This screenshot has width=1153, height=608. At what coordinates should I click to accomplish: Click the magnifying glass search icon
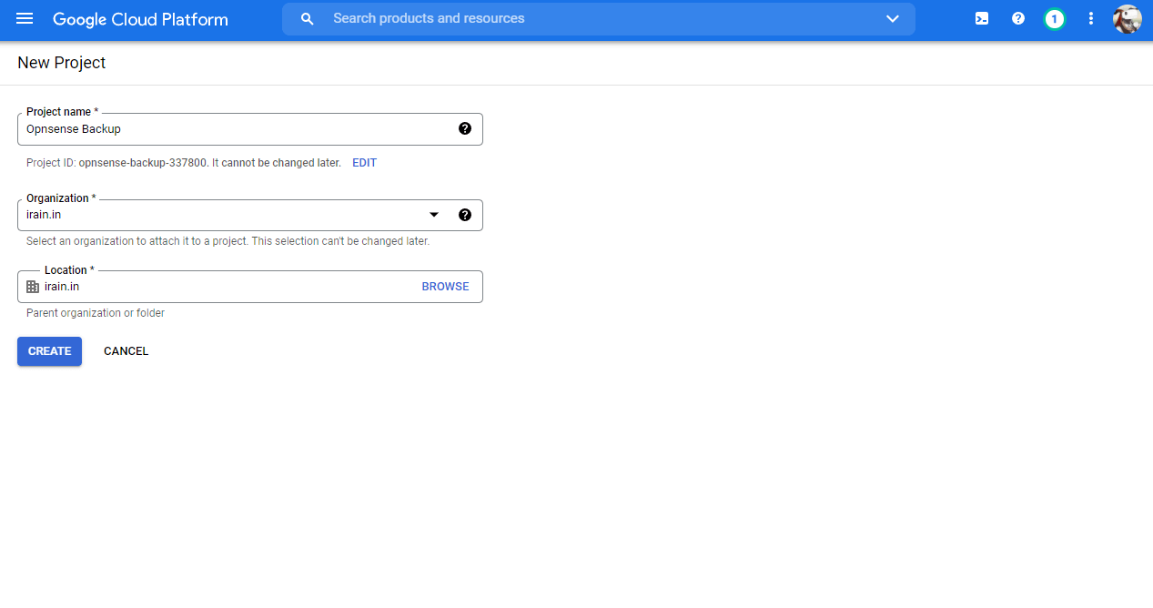click(308, 19)
